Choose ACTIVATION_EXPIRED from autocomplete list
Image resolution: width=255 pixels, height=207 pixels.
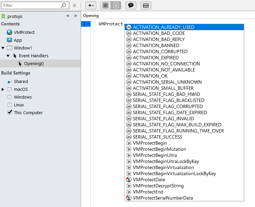click(184, 58)
